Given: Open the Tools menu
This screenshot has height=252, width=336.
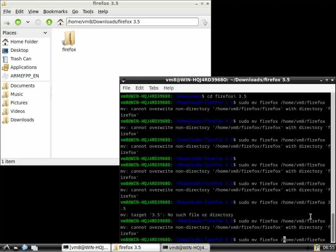Looking at the screenshot, I should [x=88, y=11].
